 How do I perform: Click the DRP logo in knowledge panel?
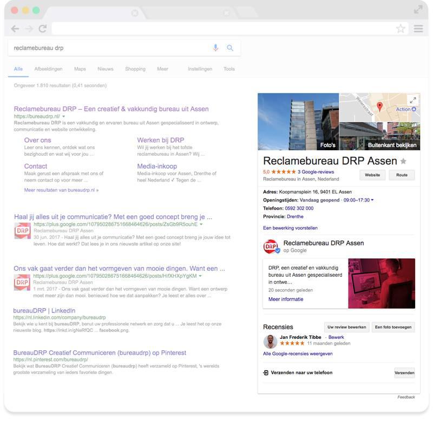271,246
